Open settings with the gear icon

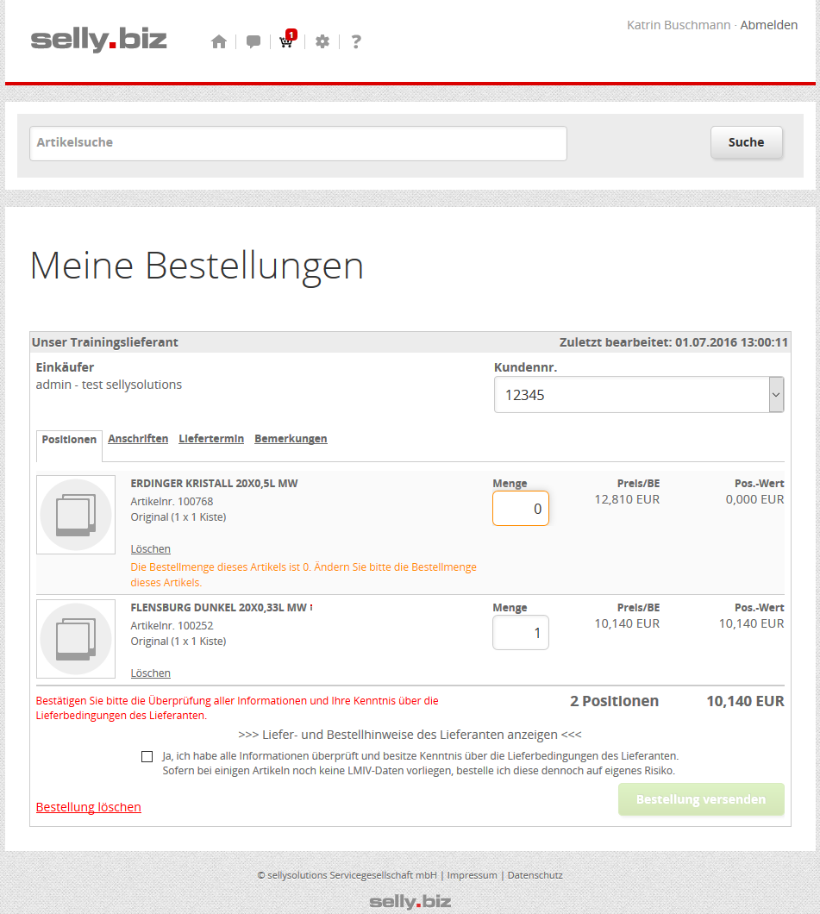pos(322,41)
